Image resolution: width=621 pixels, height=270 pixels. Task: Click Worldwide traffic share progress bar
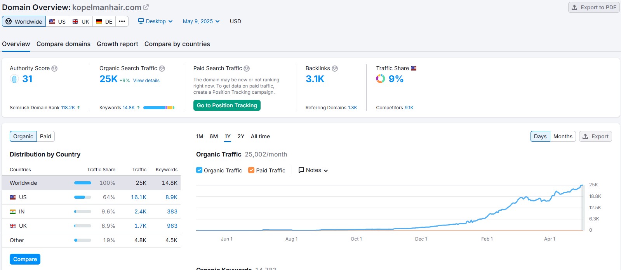pyautogui.click(x=83, y=183)
